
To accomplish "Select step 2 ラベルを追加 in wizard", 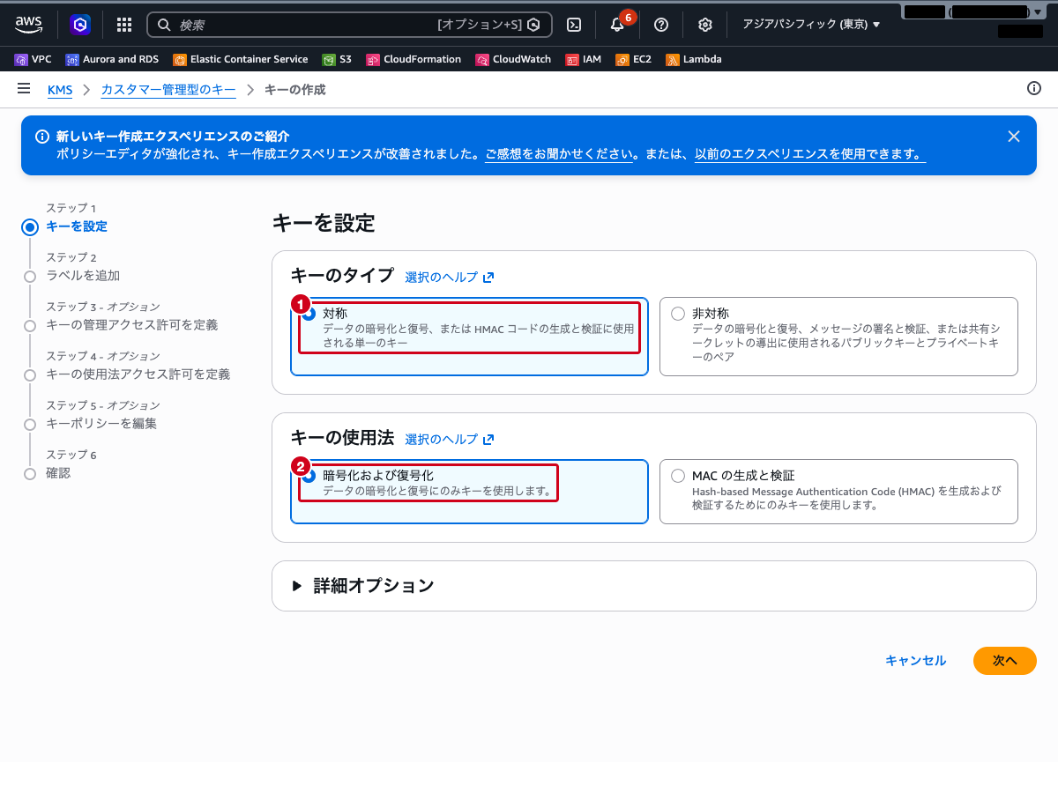I will click(x=83, y=276).
